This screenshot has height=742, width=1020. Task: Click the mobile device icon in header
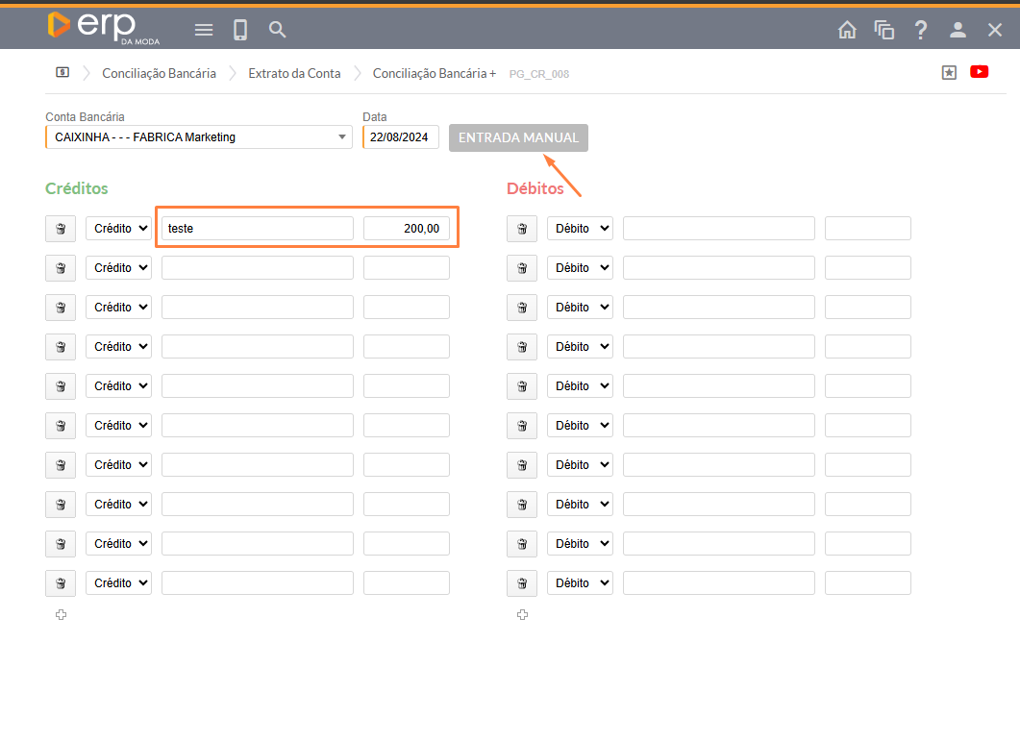coord(240,30)
